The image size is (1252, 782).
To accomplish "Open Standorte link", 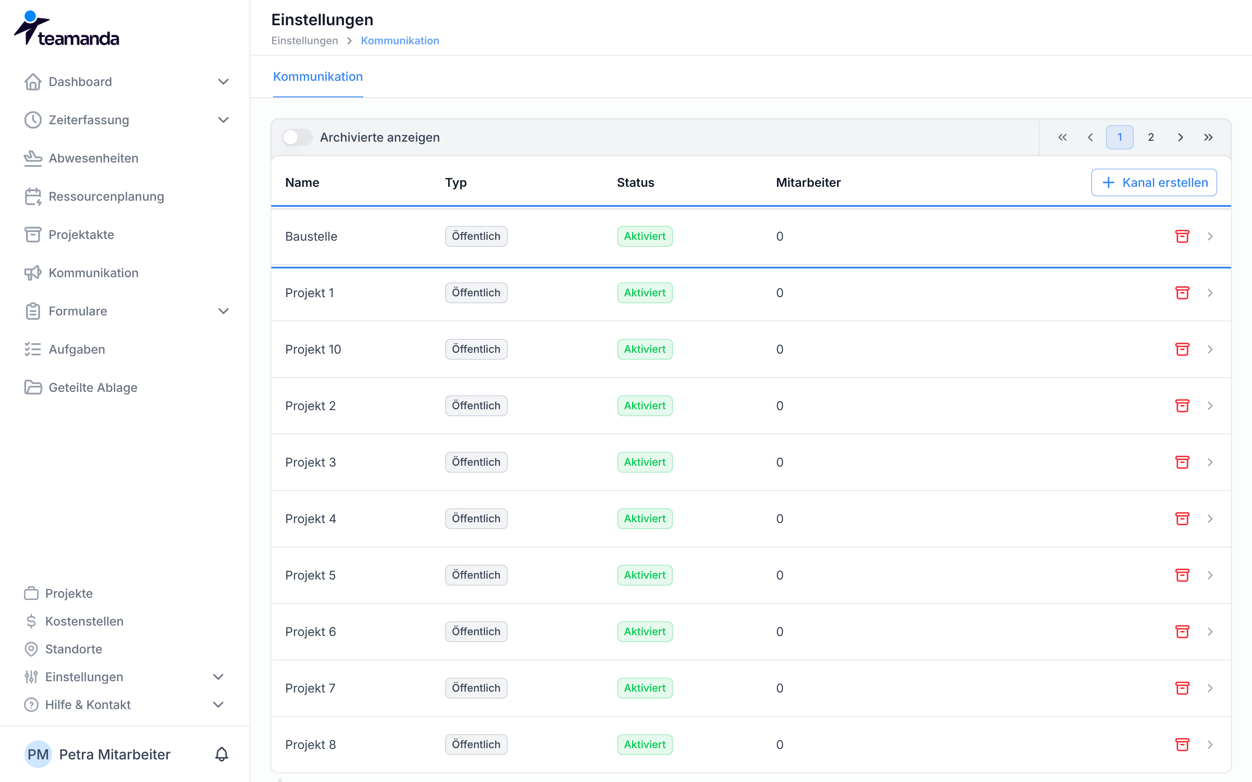I will point(63,649).
